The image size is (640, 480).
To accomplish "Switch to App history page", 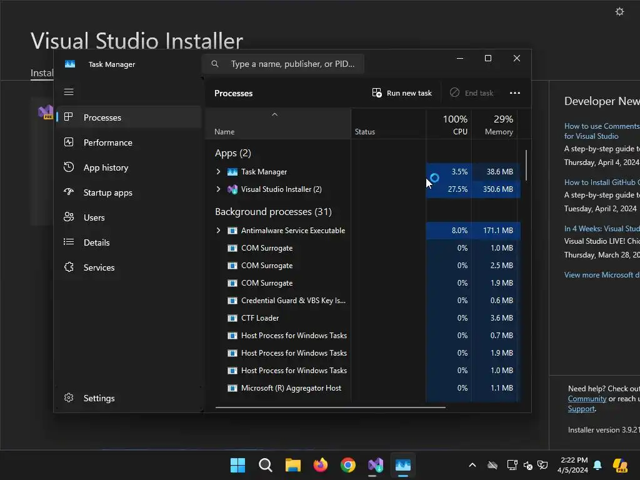I will (129, 167).
